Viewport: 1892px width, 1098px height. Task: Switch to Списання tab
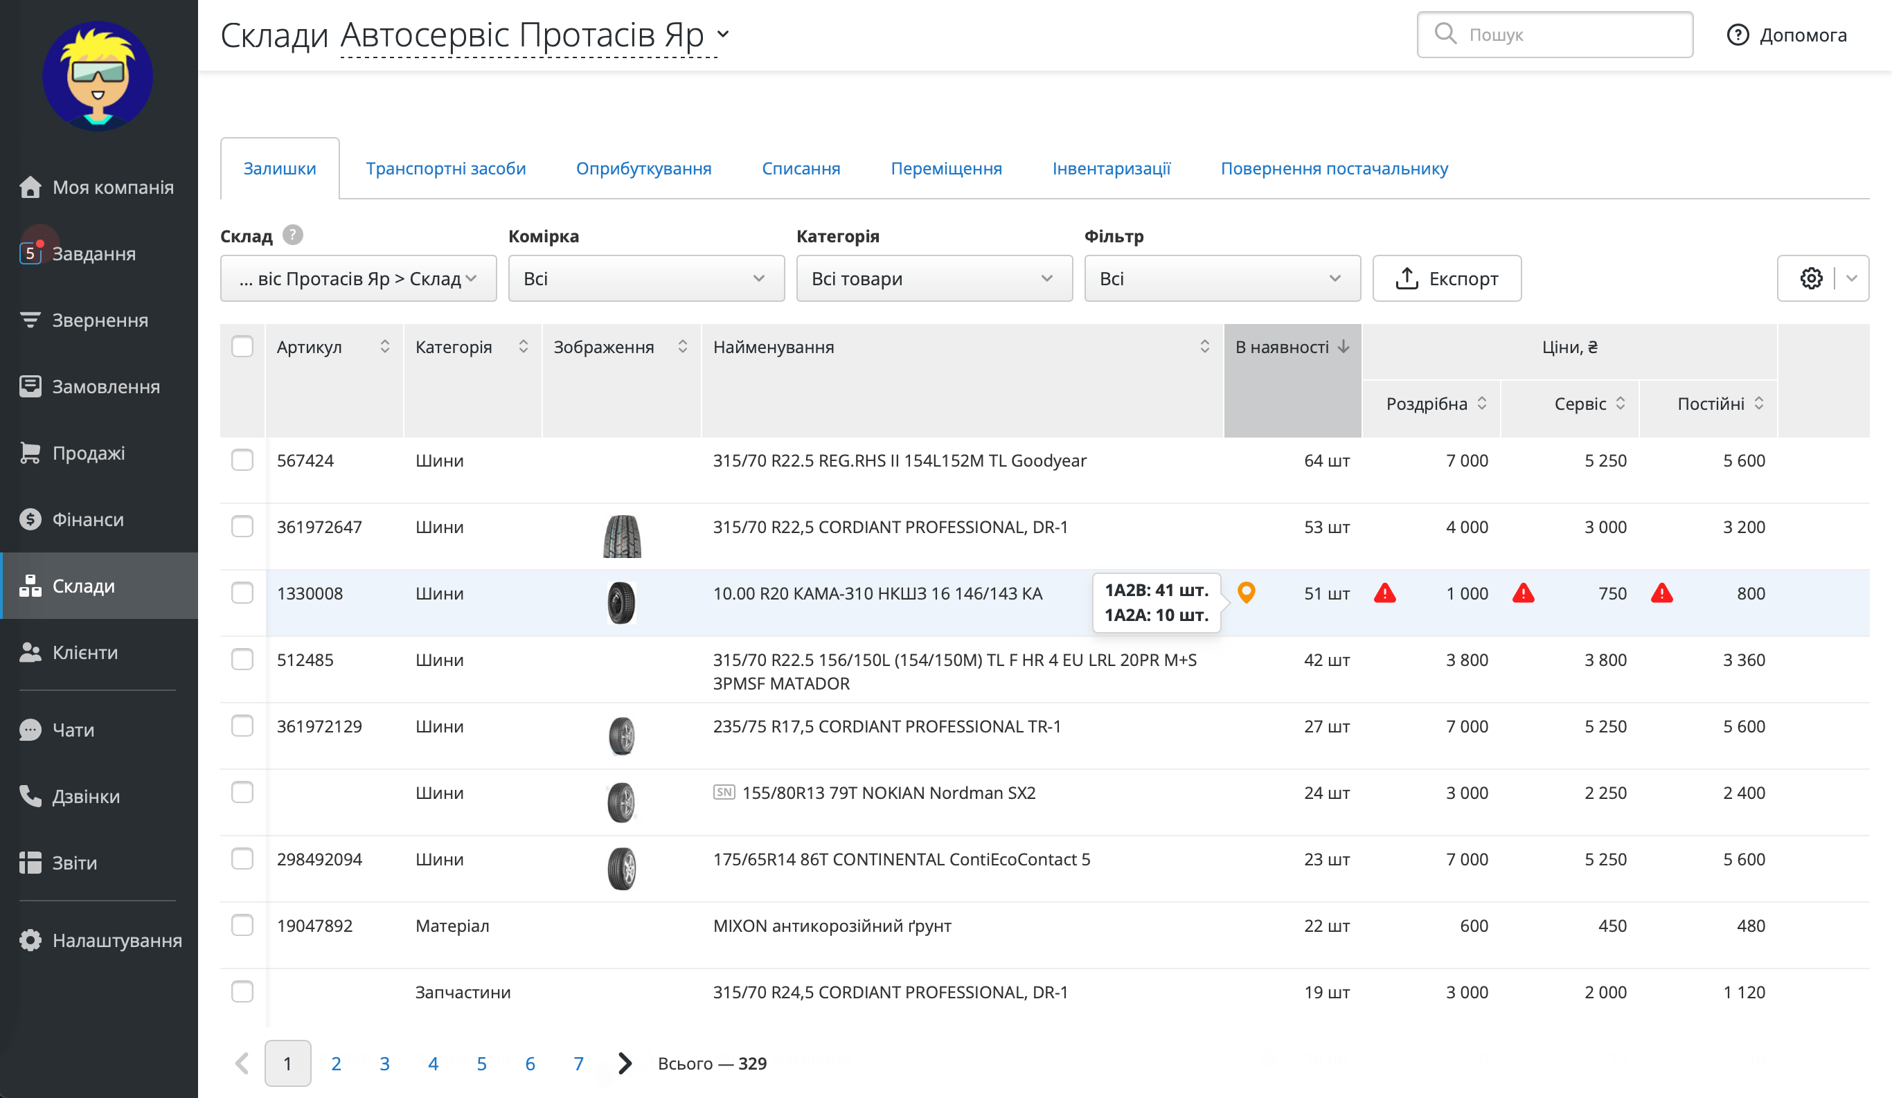[x=801, y=168]
